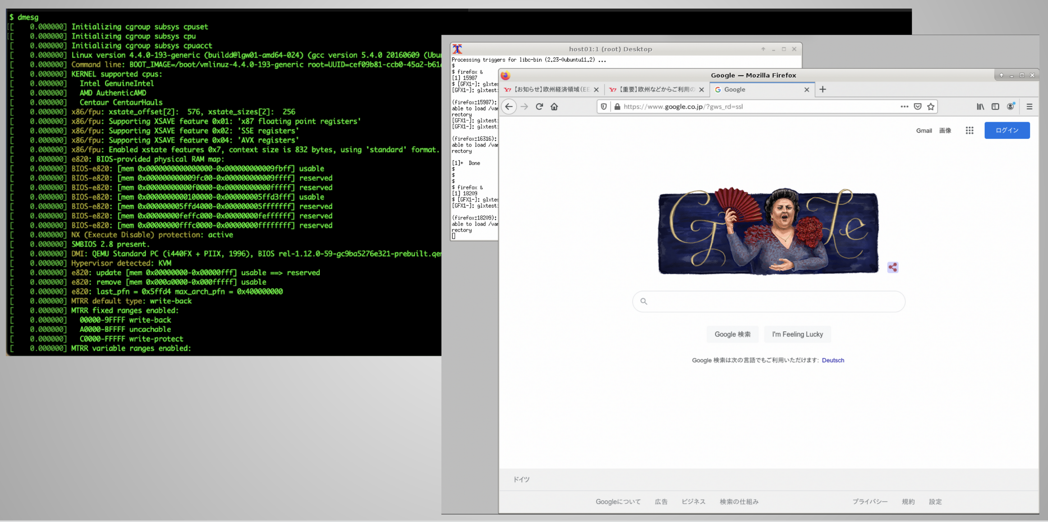Show tracking protection shield info
The image size is (1048, 522).
pos(603,107)
